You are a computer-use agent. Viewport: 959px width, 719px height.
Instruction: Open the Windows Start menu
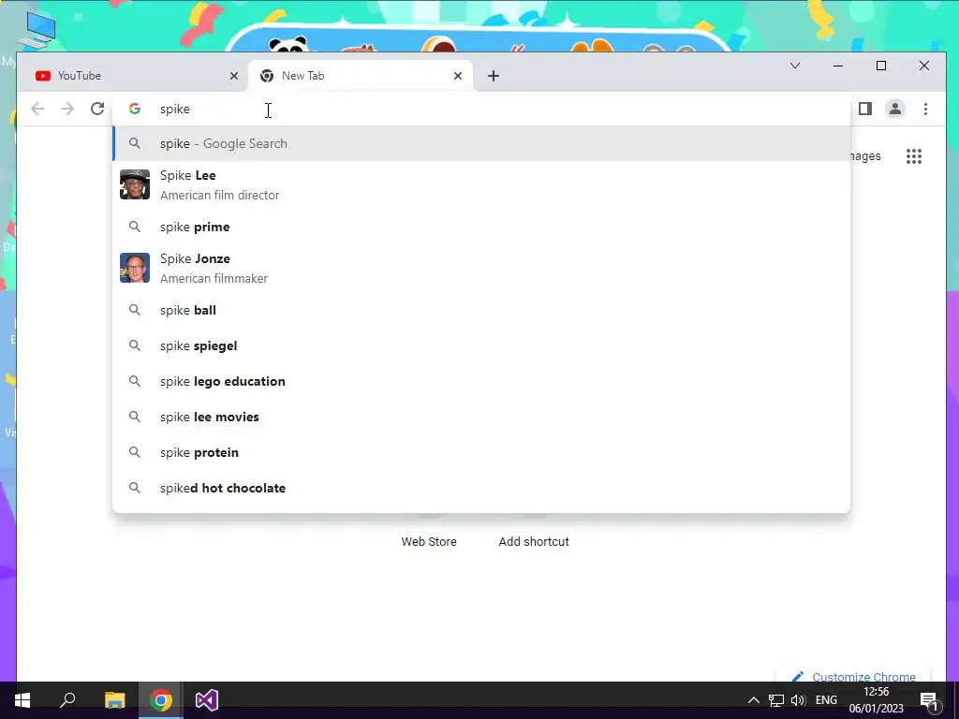pyautogui.click(x=22, y=700)
